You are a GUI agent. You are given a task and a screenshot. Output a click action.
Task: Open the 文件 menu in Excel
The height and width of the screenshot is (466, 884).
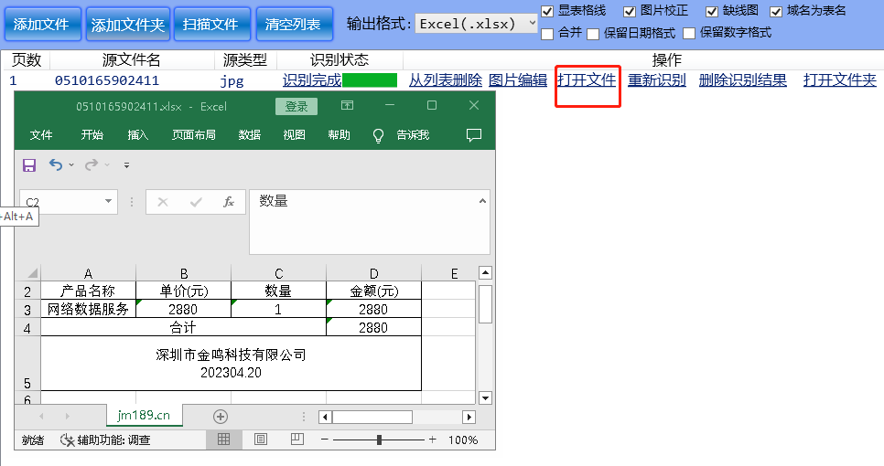pyautogui.click(x=41, y=135)
